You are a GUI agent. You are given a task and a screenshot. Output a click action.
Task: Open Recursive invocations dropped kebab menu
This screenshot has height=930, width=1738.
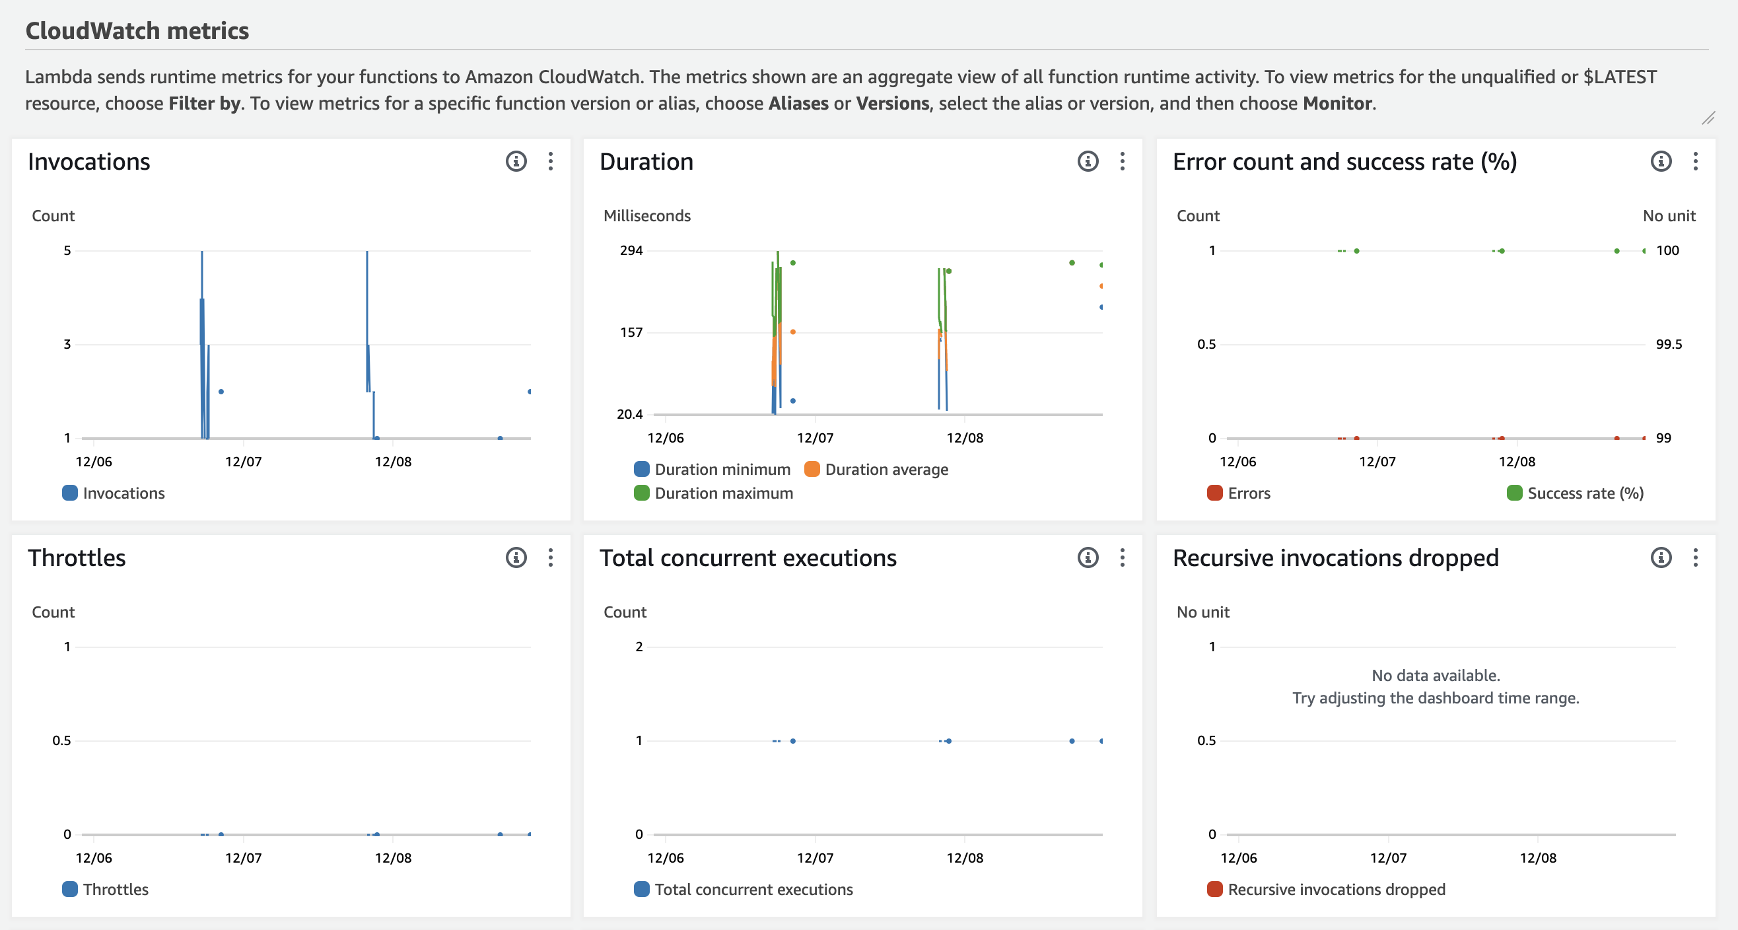[1695, 557]
